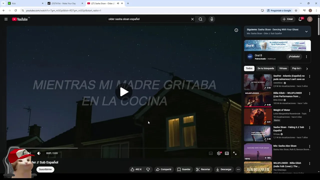Open Sasha Sloan Faking It video
320x180 pixels.
point(258,133)
